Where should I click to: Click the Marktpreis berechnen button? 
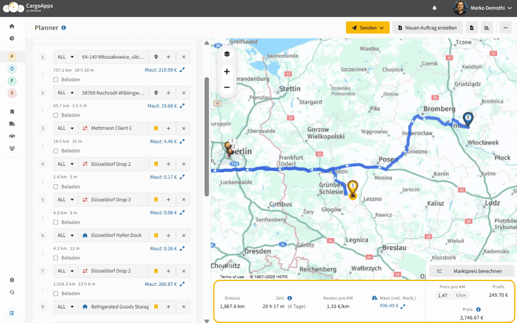(471, 271)
